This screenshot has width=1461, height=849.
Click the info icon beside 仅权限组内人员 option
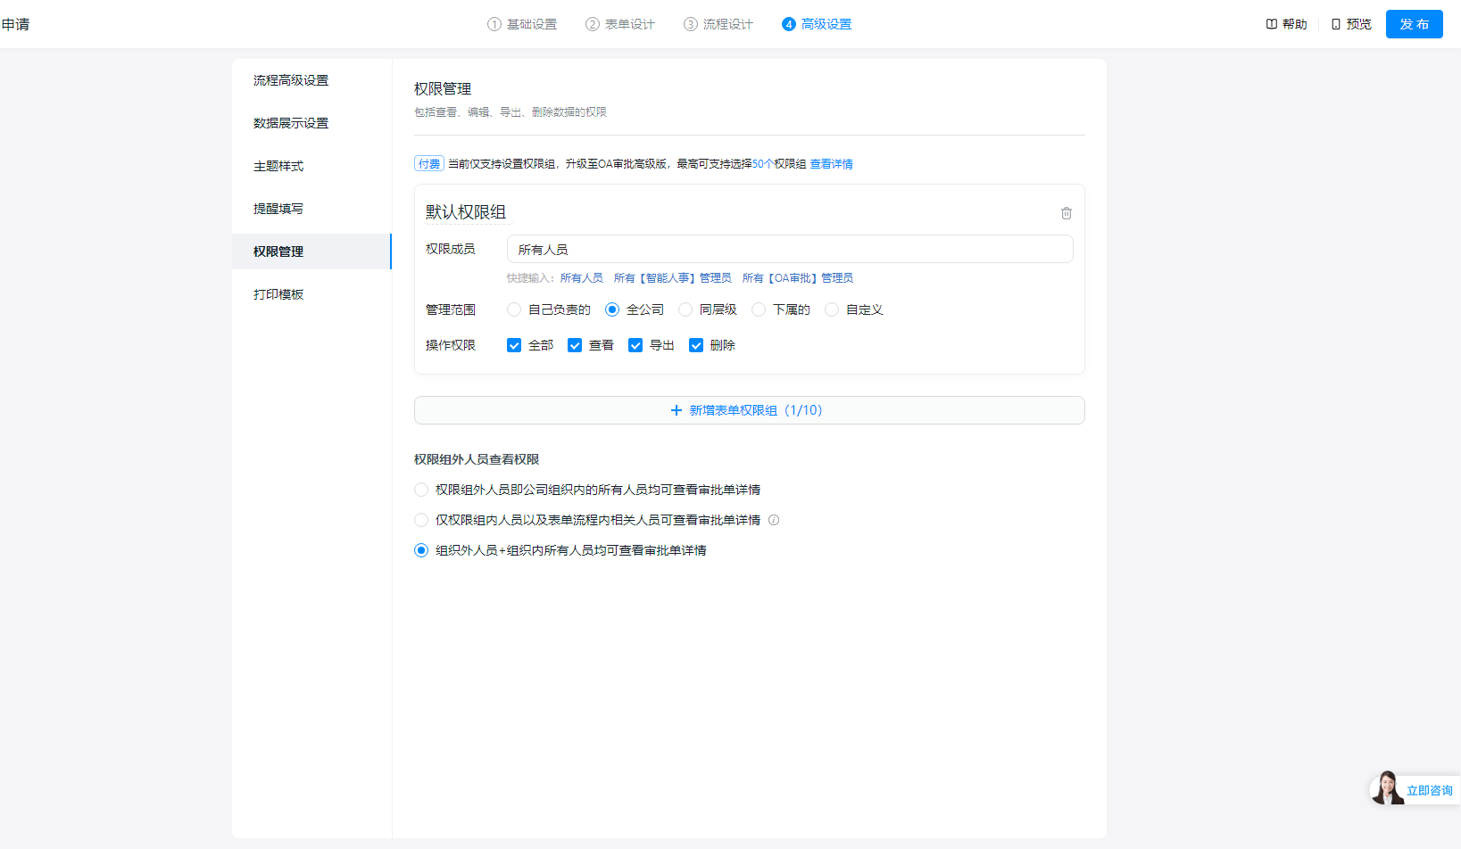click(x=774, y=520)
